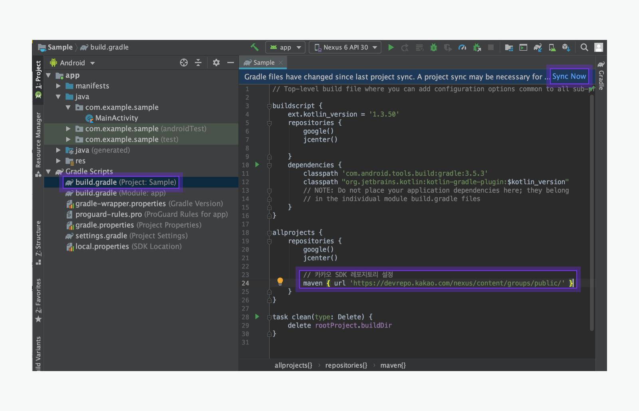Click the locate target crosshair icon
The width and height of the screenshot is (639, 411).
coord(184,63)
